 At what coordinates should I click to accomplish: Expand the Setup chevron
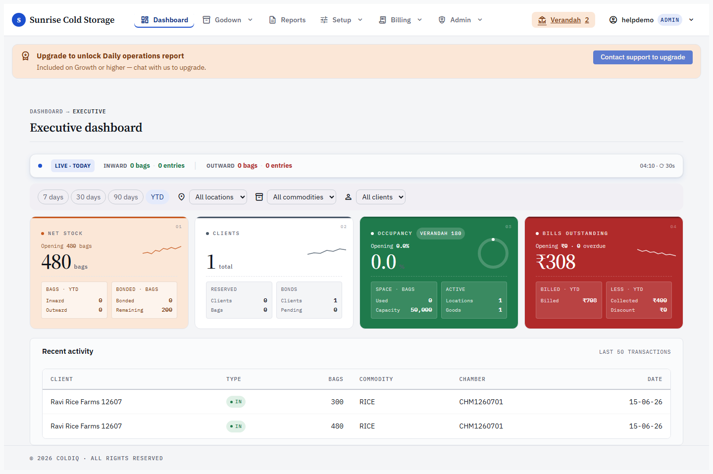(x=360, y=20)
